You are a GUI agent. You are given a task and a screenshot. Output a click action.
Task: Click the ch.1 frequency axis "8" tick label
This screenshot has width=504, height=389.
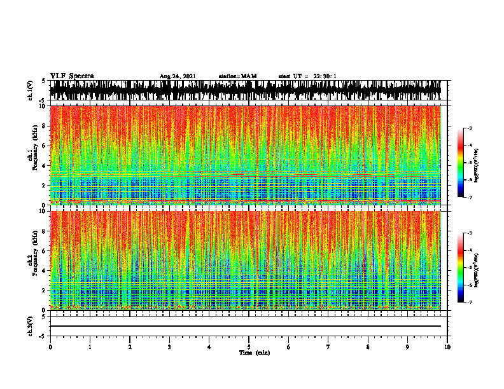point(45,126)
